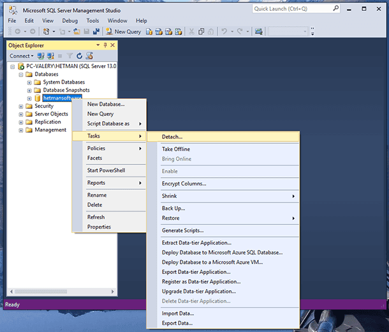Choose Rename in context menu
The height and width of the screenshot is (332, 389).
[x=109, y=195]
